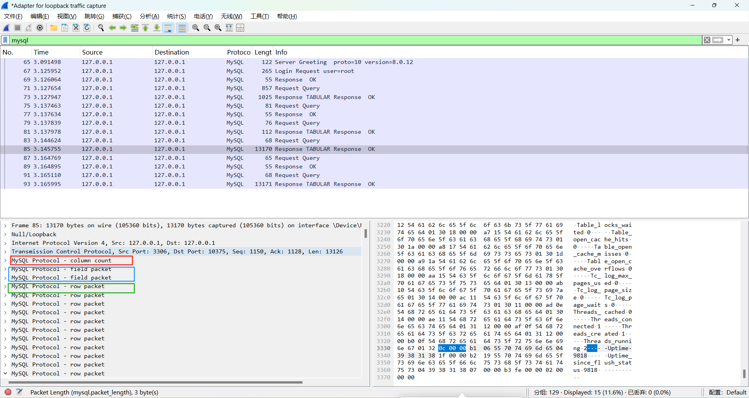
Task: Collapse the last expanded row packet
Action: [5, 373]
